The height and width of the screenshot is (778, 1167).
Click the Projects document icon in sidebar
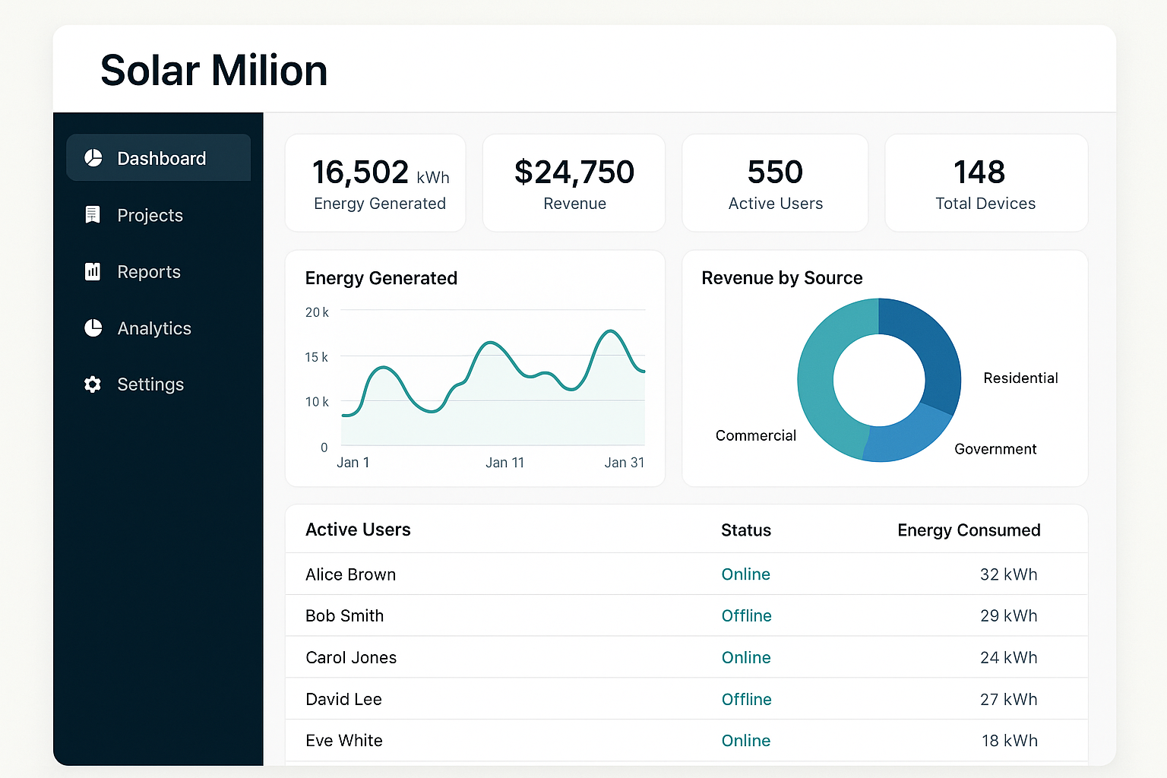click(93, 215)
